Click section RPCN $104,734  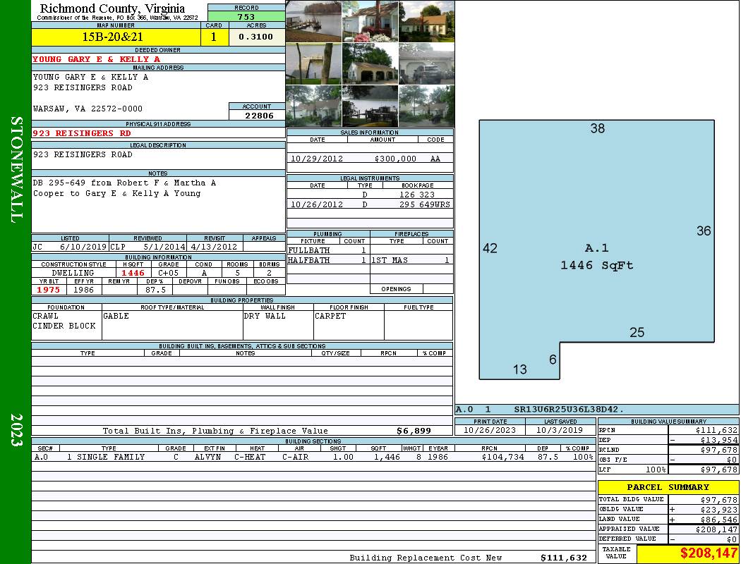tap(502, 457)
